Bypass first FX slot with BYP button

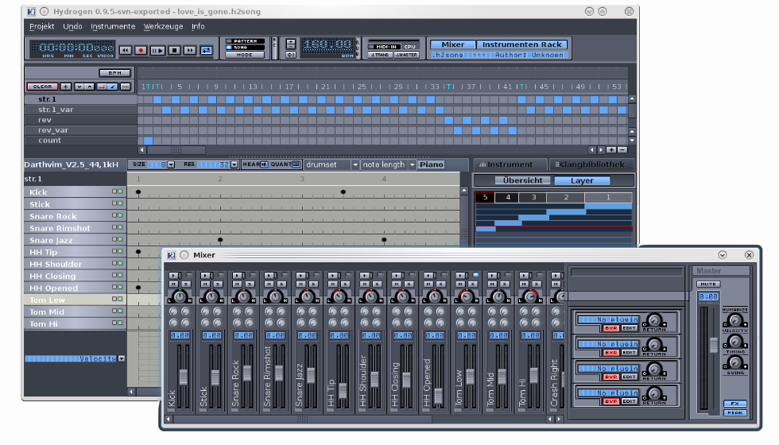(x=610, y=328)
